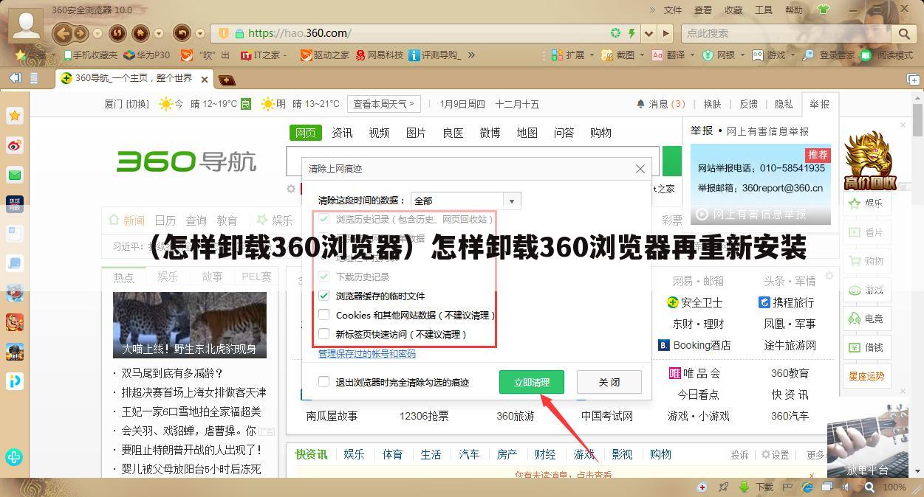Open the 截图 screenshot tool
The image size is (924, 497).
(618, 55)
